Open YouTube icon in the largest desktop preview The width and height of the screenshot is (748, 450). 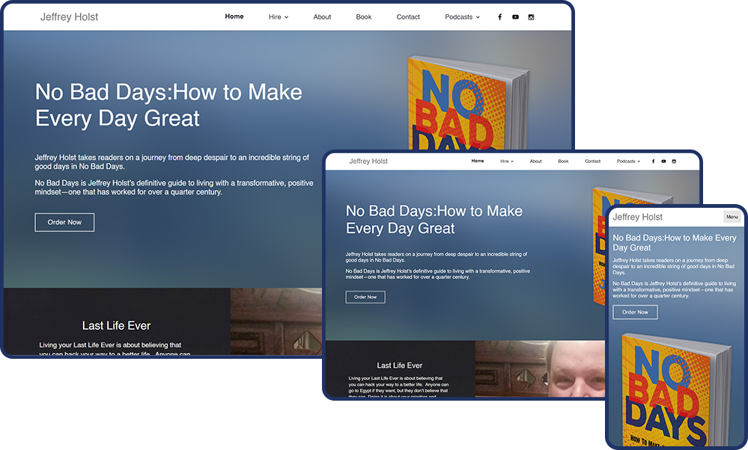[515, 17]
